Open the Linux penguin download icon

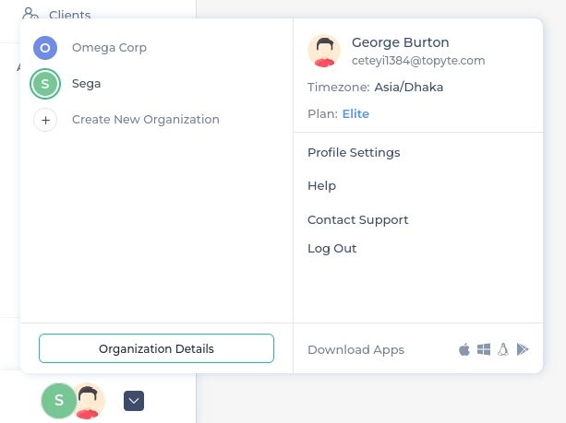click(x=503, y=349)
